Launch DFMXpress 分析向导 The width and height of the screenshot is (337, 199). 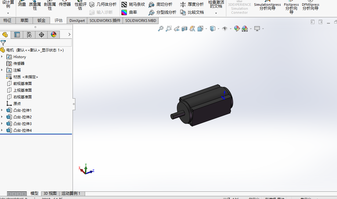point(310,6)
